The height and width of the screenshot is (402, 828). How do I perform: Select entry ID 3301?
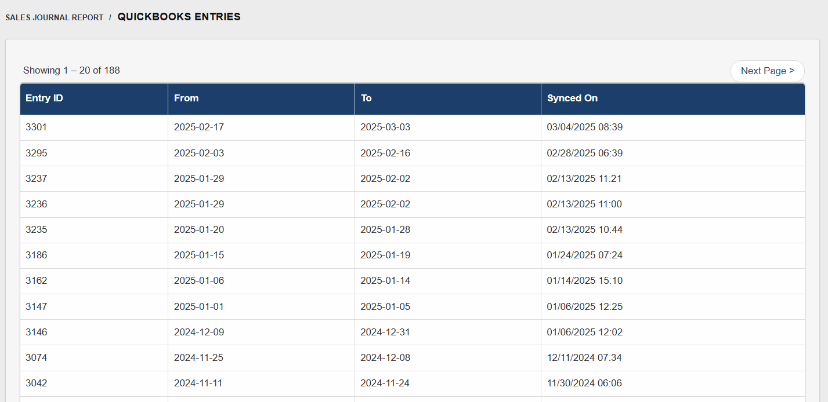(x=36, y=127)
